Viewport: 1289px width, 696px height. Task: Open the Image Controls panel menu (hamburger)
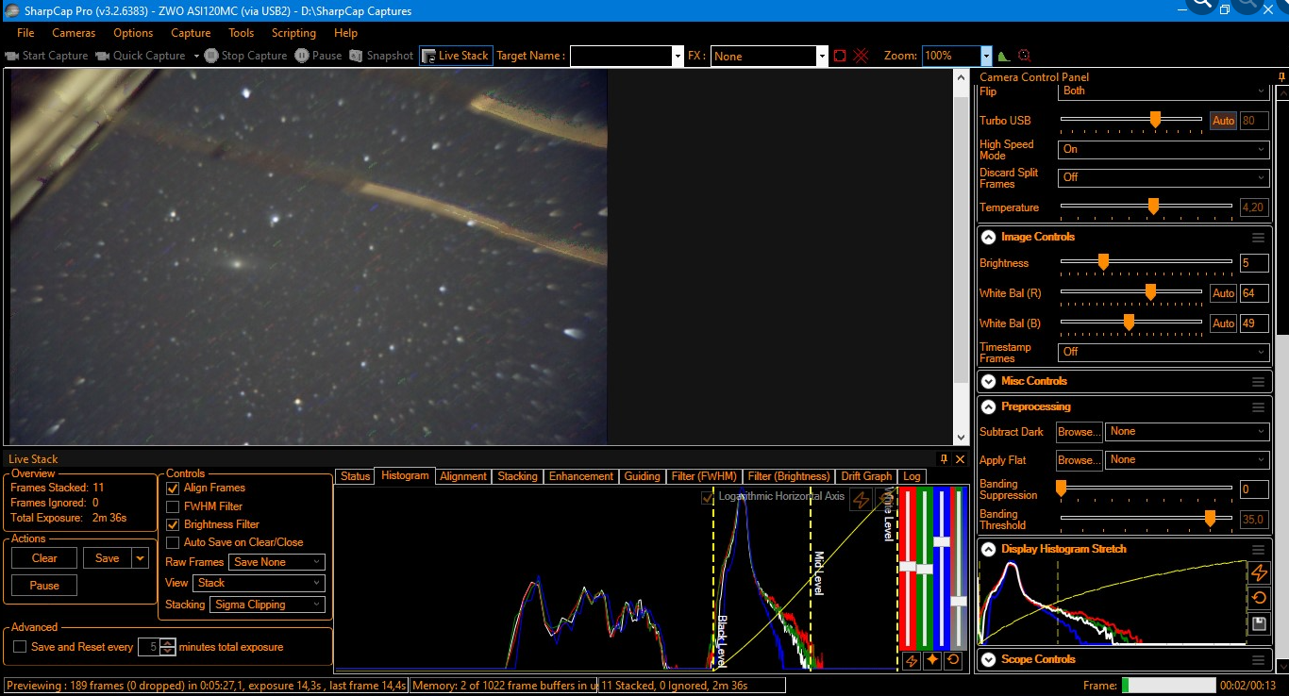tap(1258, 238)
